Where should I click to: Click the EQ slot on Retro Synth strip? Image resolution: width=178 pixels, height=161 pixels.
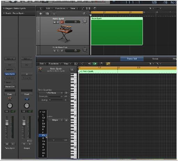pos(10,65)
